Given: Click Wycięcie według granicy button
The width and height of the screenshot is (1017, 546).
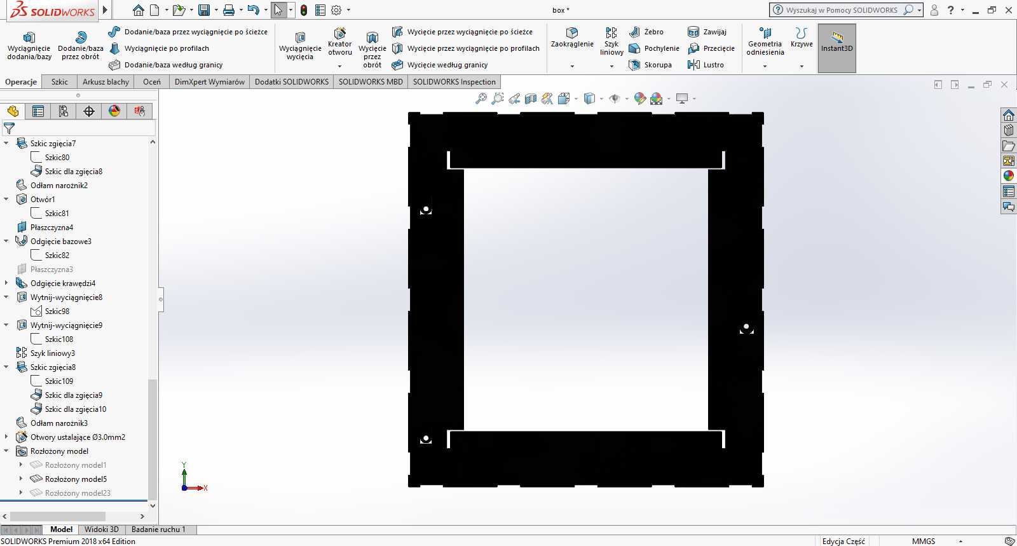Looking at the screenshot, I should [x=440, y=65].
